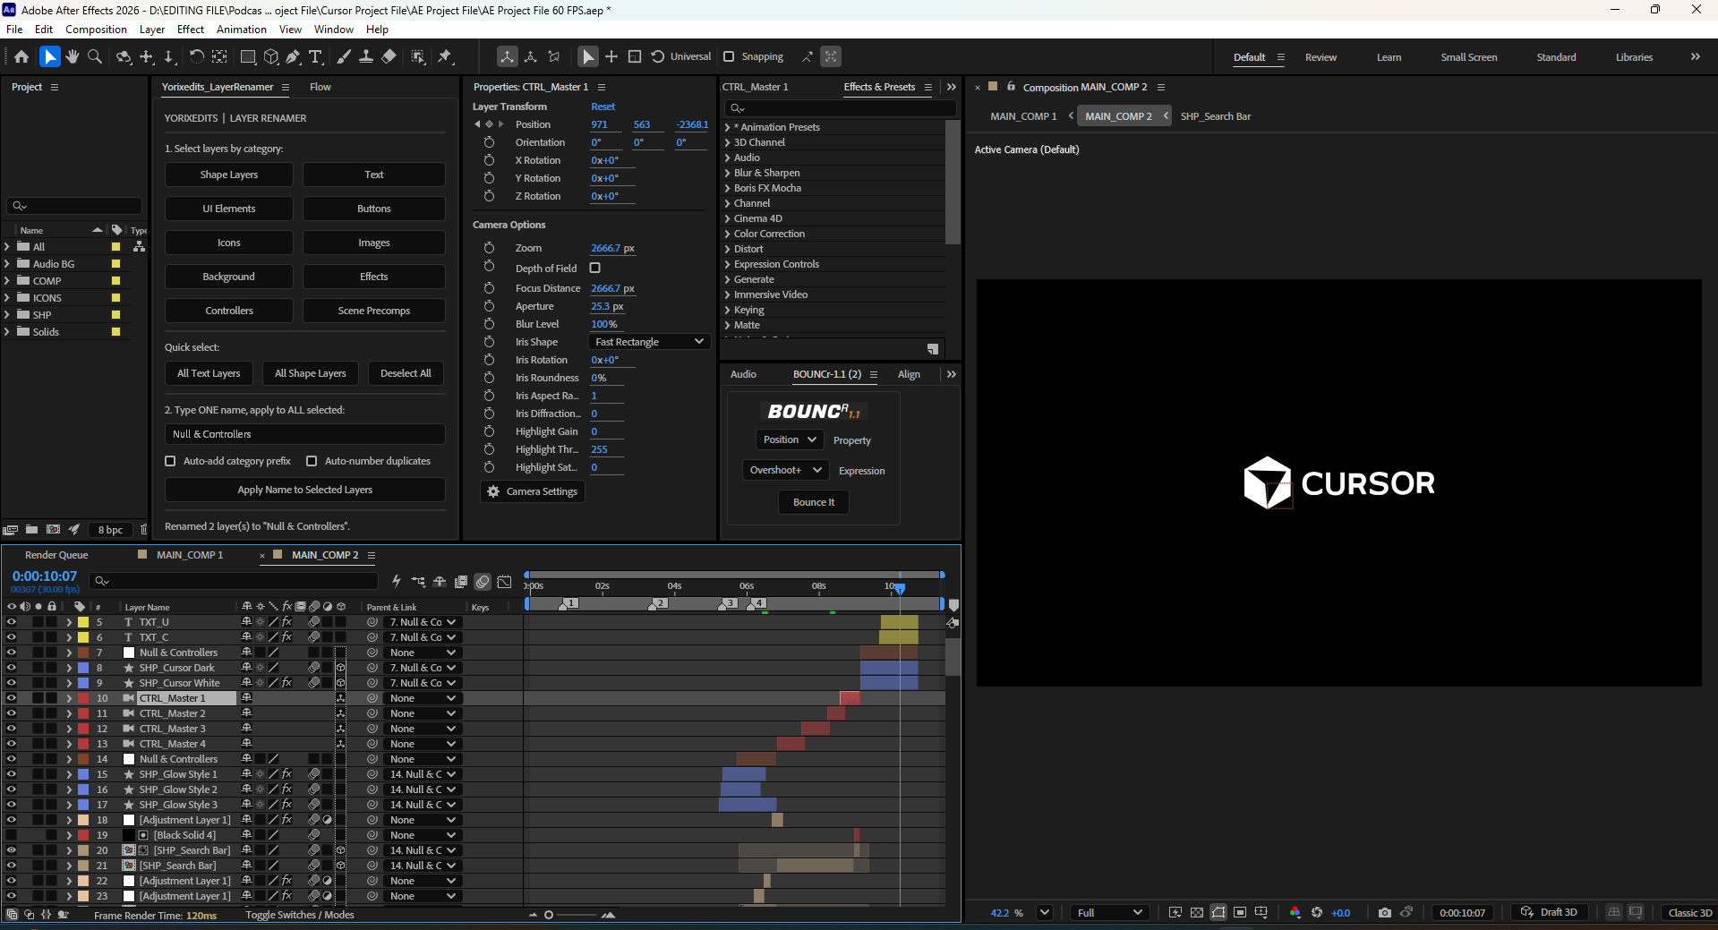Select the Roto Brush tool
Screen dimensions: 1718x930
click(x=418, y=56)
